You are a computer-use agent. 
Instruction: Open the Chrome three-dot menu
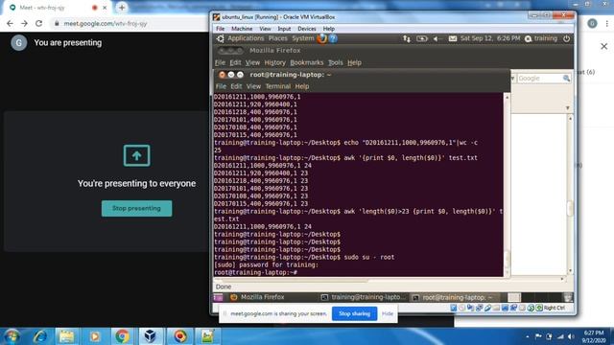pyautogui.click(x=607, y=23)
